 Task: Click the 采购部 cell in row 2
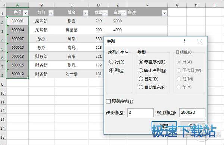(x=41, y=21)
